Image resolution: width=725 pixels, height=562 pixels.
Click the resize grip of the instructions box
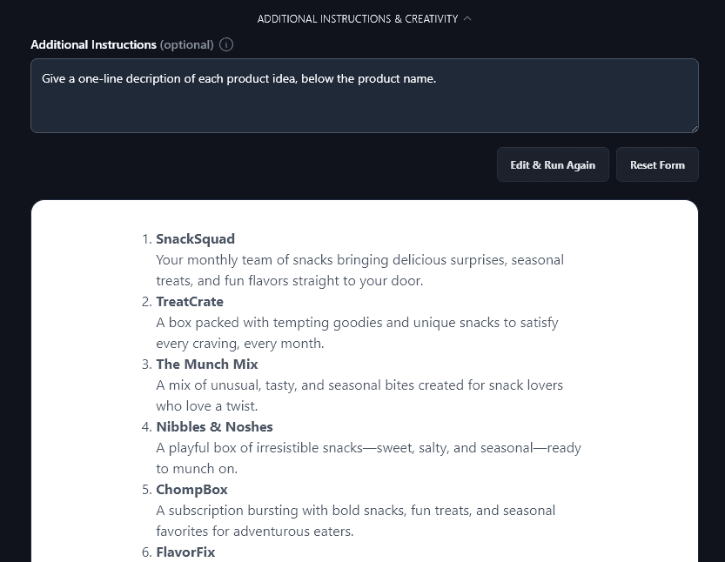(x=694, y=127)
